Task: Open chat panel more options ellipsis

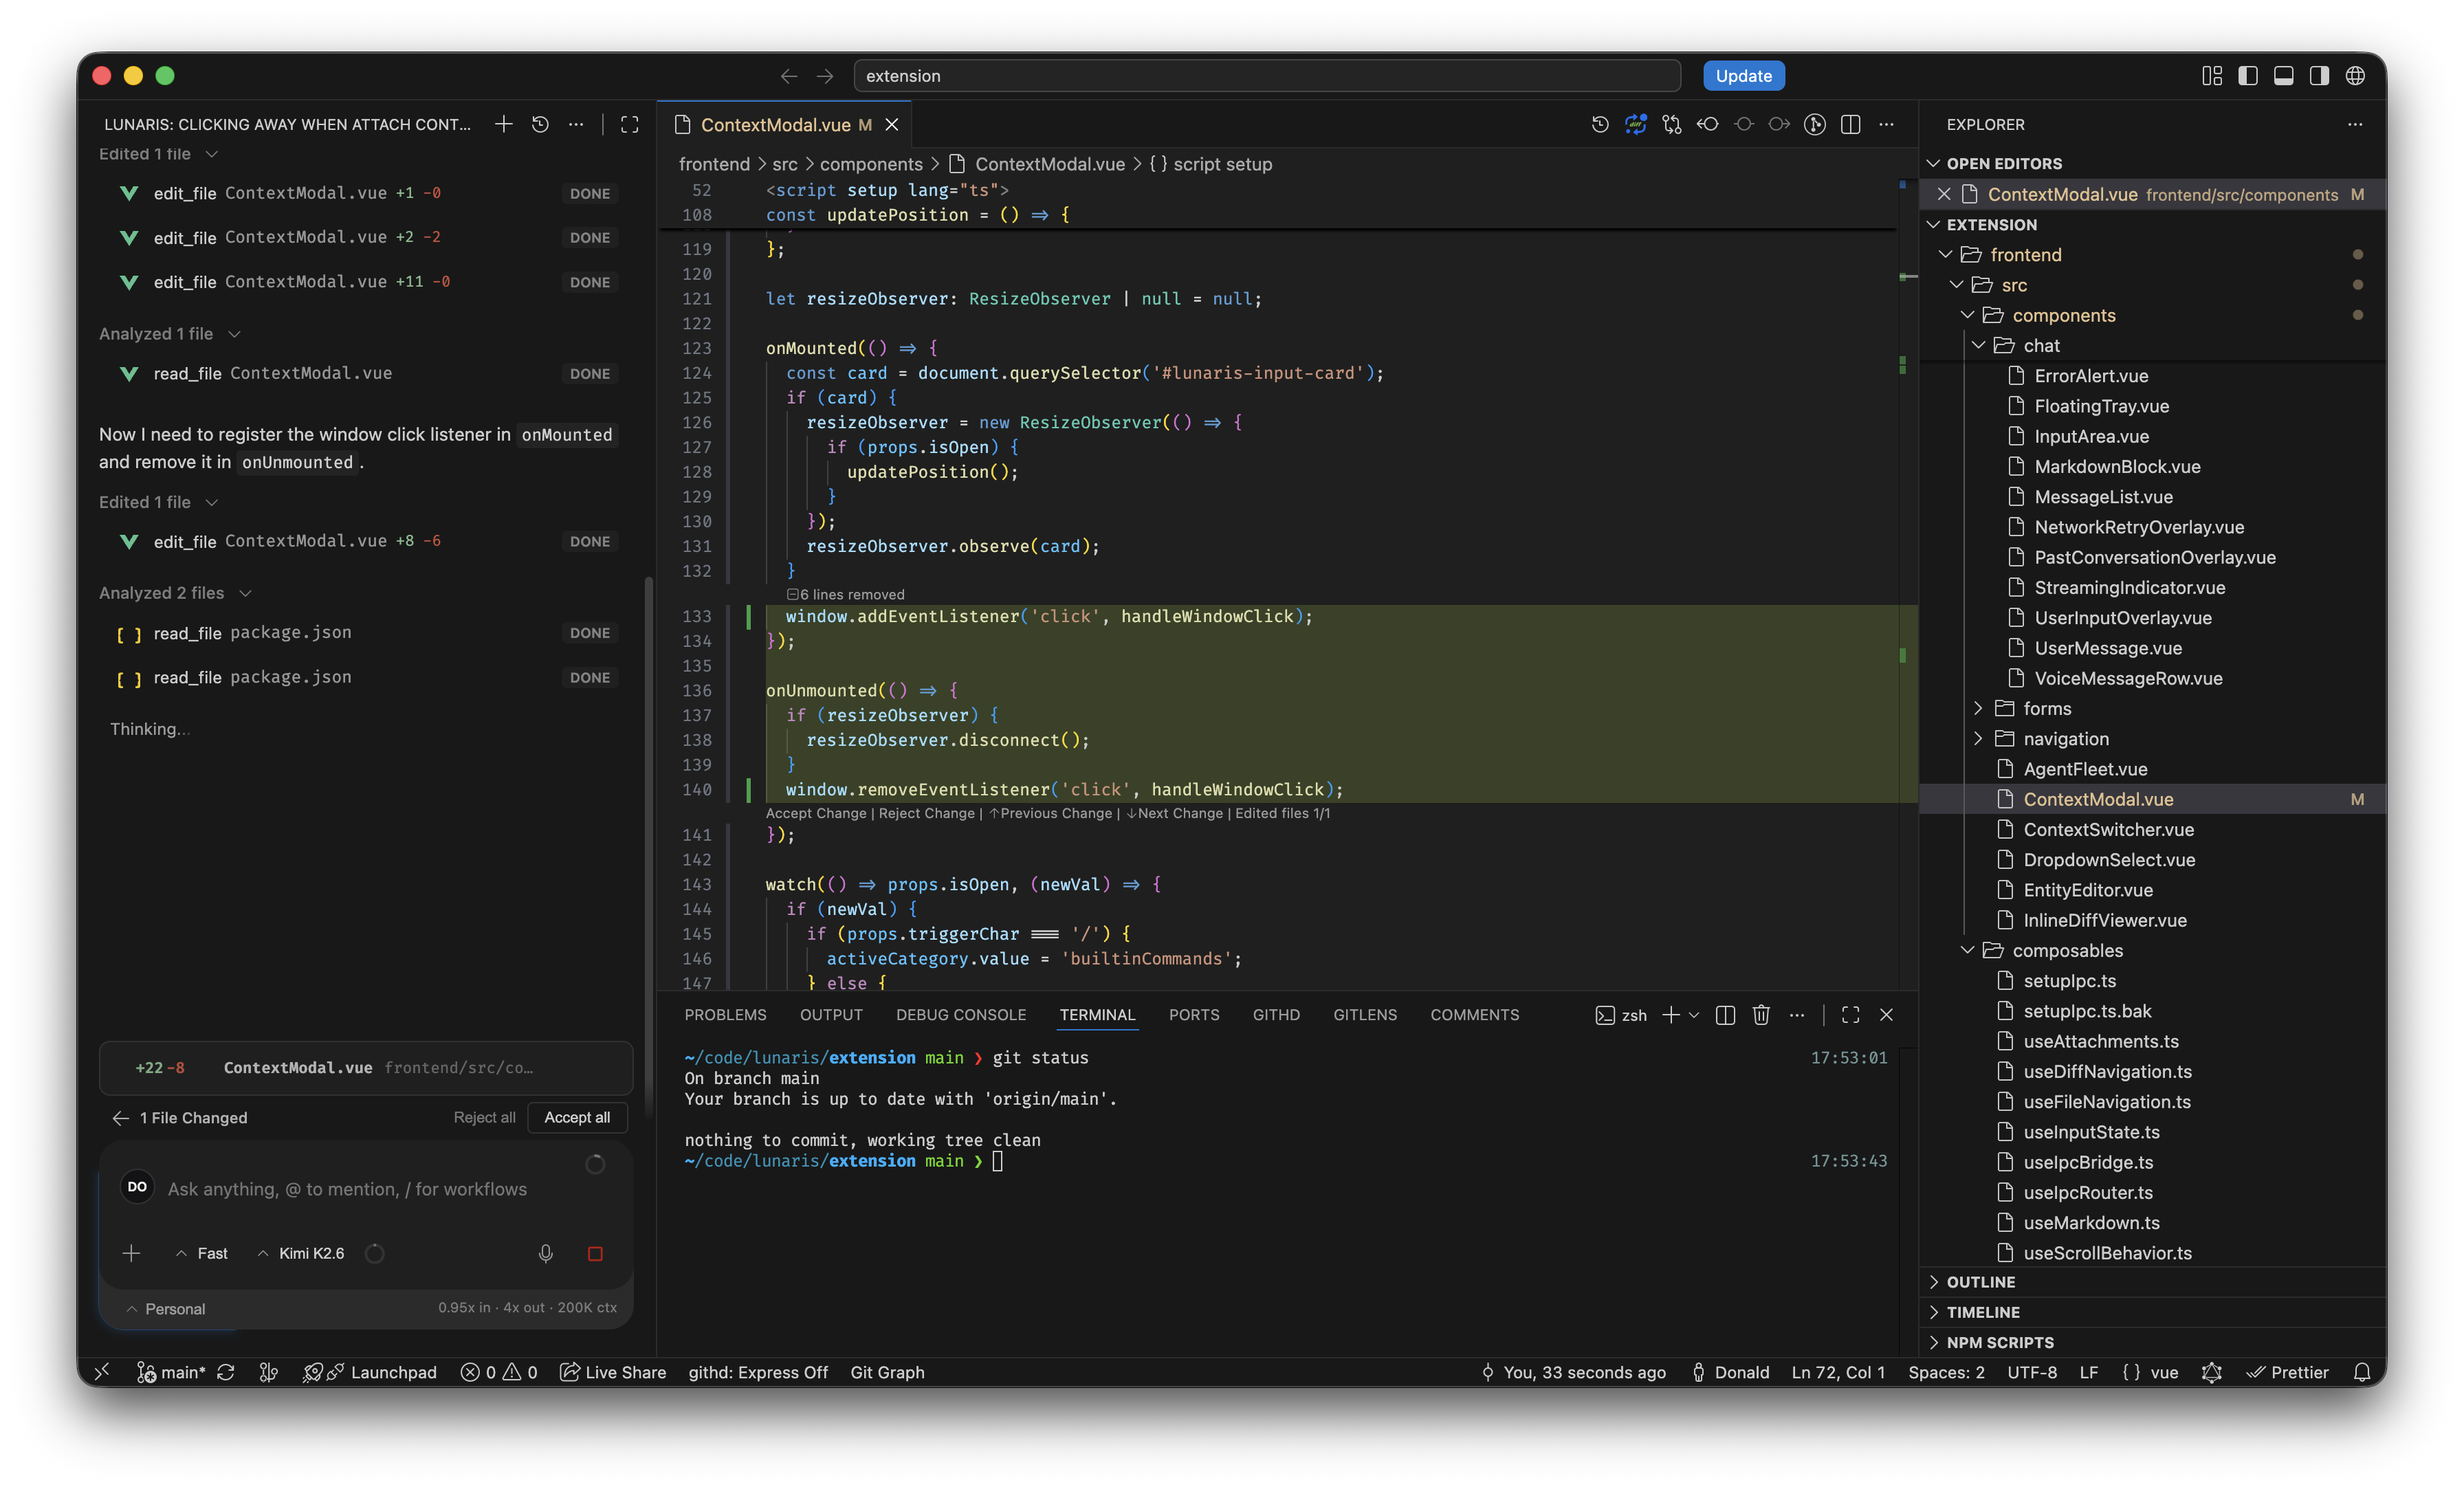Action: [x=576, y=124]
